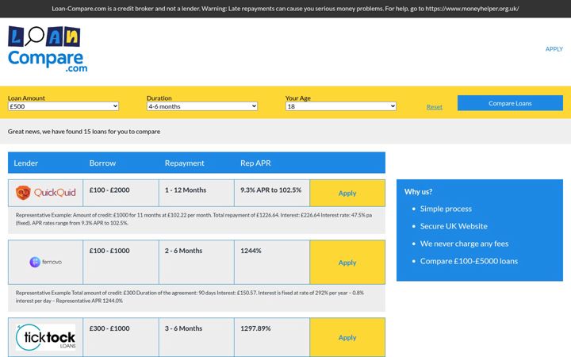Screen dimensions: 571x357
Task: Open the Your Age 18 dropdown
Action: [341, 106]
